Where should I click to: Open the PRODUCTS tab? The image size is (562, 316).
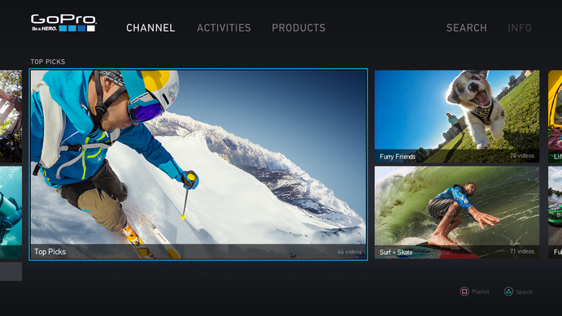[298, 28]
